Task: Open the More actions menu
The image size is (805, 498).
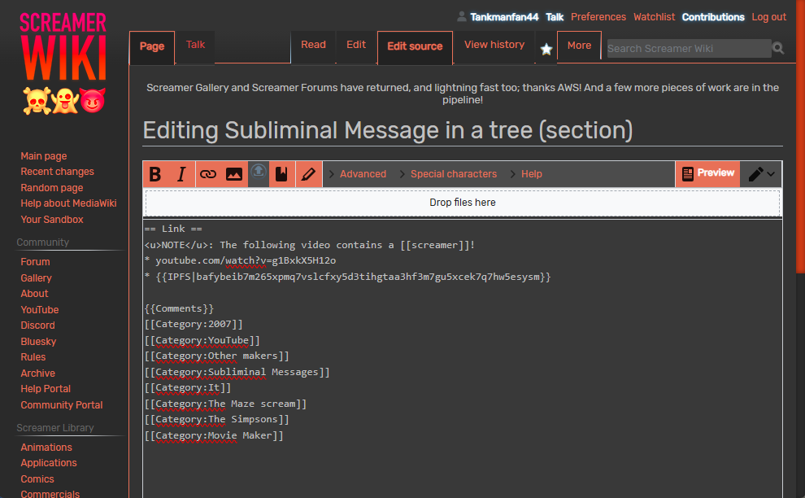Action: pyautogui.click(x=579, y=46)
